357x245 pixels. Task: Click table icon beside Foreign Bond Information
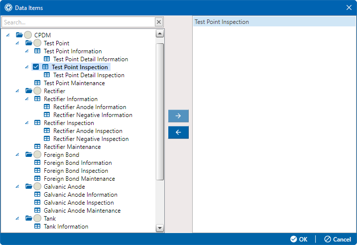pyautogui.click(x=37, y=162)
